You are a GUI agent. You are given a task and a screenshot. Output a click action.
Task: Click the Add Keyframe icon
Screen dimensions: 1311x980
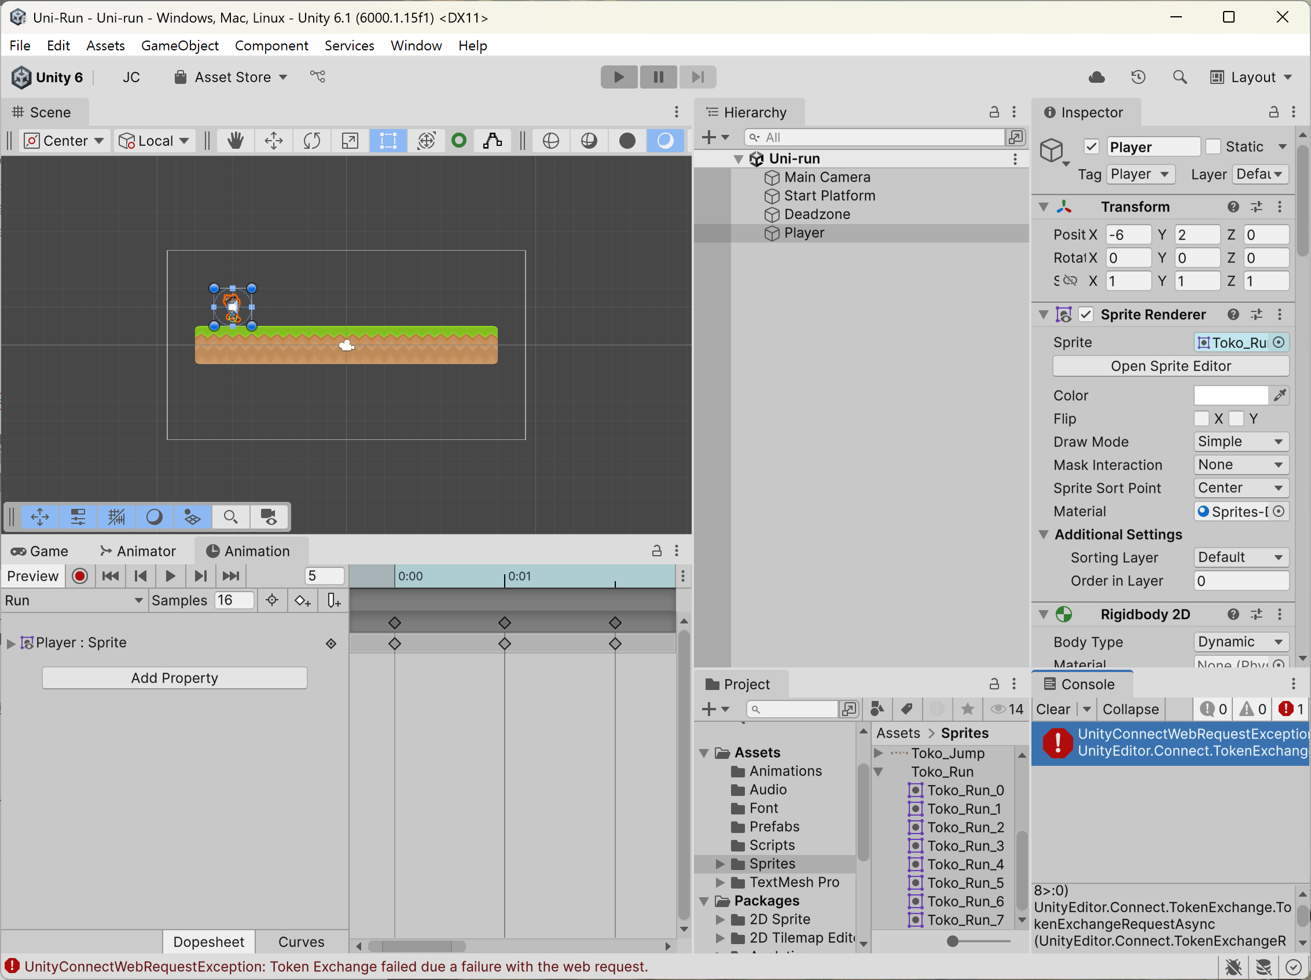coord(302,601)
